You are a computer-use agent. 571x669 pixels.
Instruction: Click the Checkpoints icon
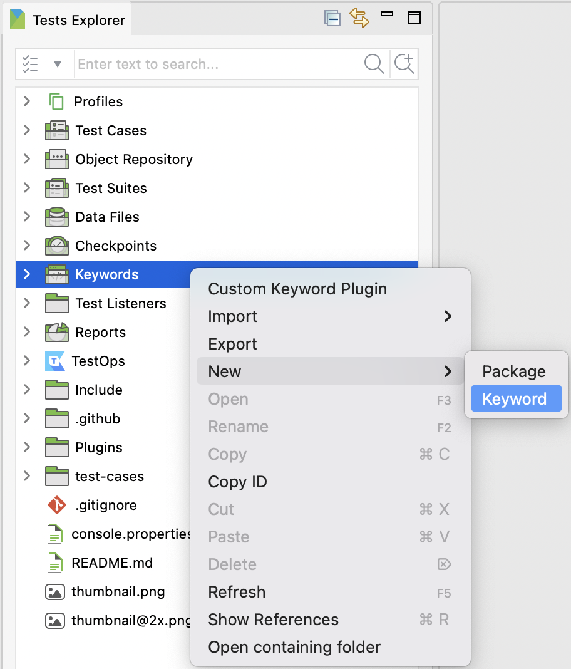point(57,246)
